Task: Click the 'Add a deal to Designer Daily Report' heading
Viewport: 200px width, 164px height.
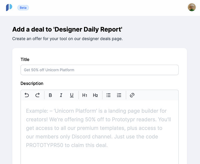Action: 67,29
